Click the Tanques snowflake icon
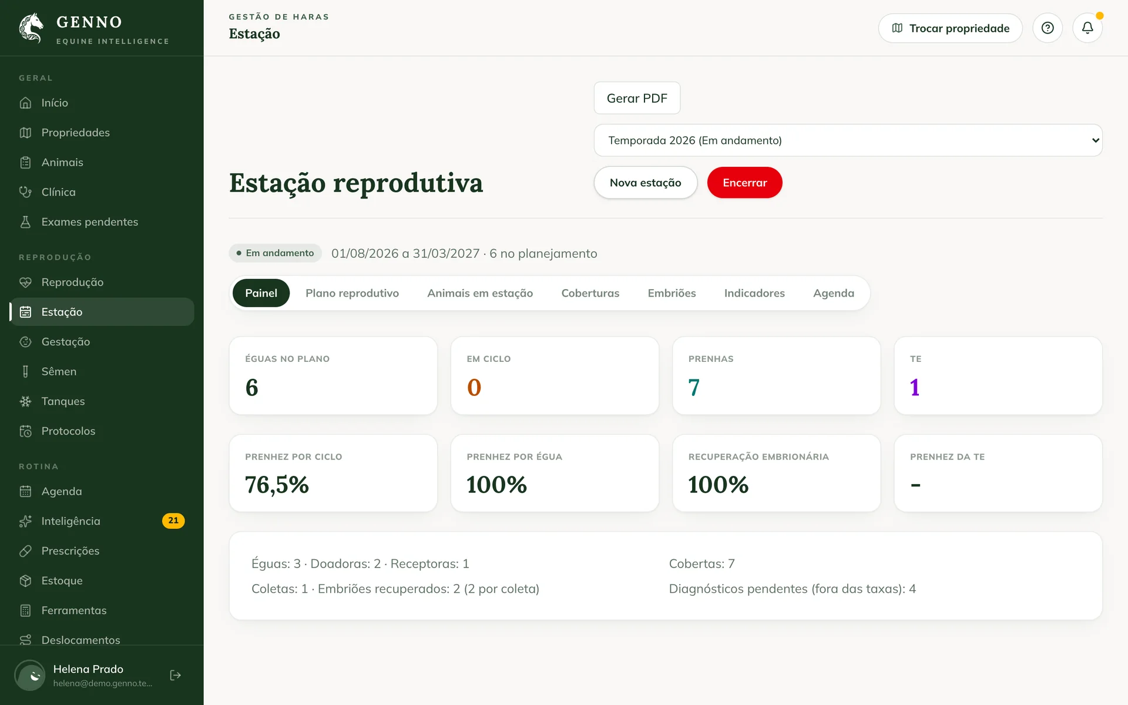Image resolution: width=1128 pixels, height=705 pixels. [25, 401]
